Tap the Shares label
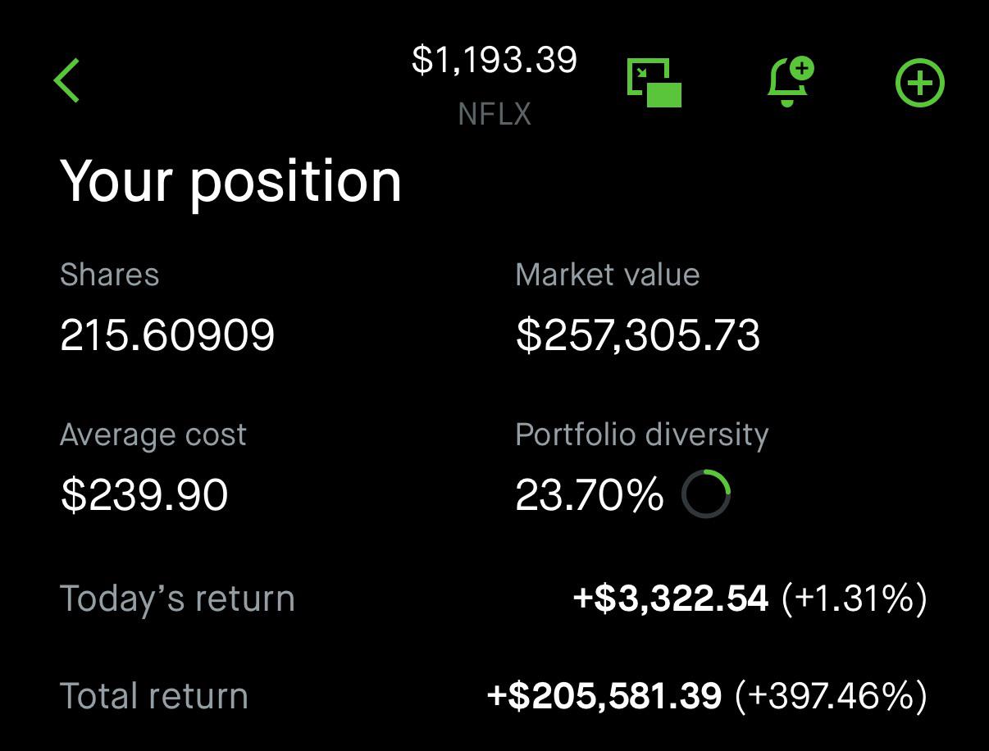Screen dimensions: 989x751 (x=110, y=275)
